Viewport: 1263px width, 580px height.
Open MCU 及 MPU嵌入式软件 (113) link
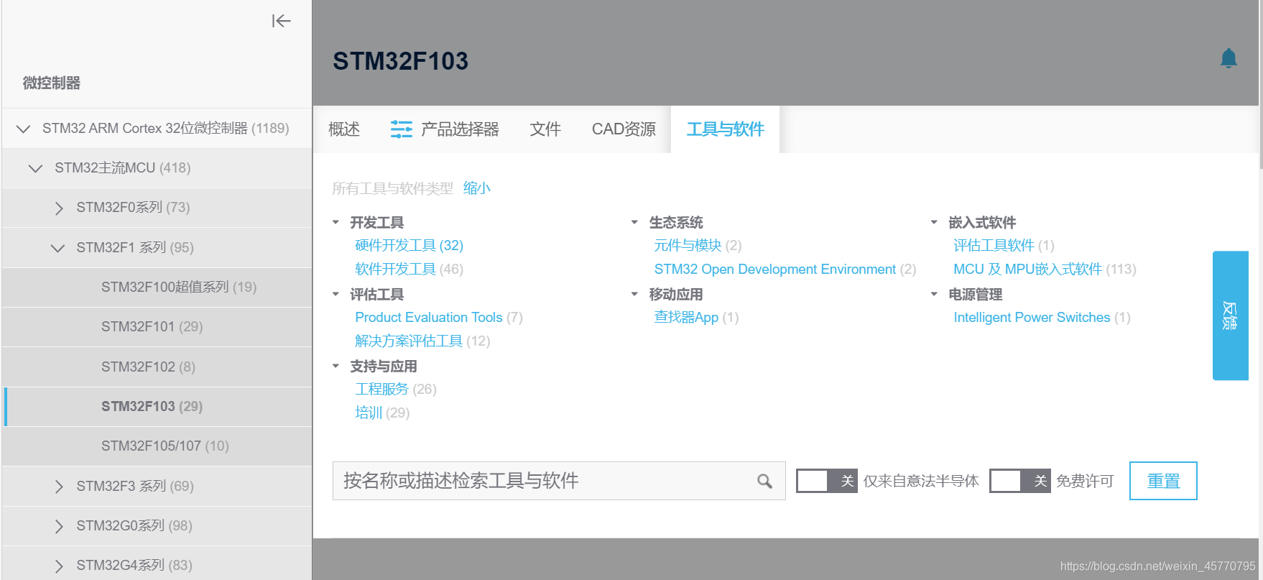(1045, 270)
